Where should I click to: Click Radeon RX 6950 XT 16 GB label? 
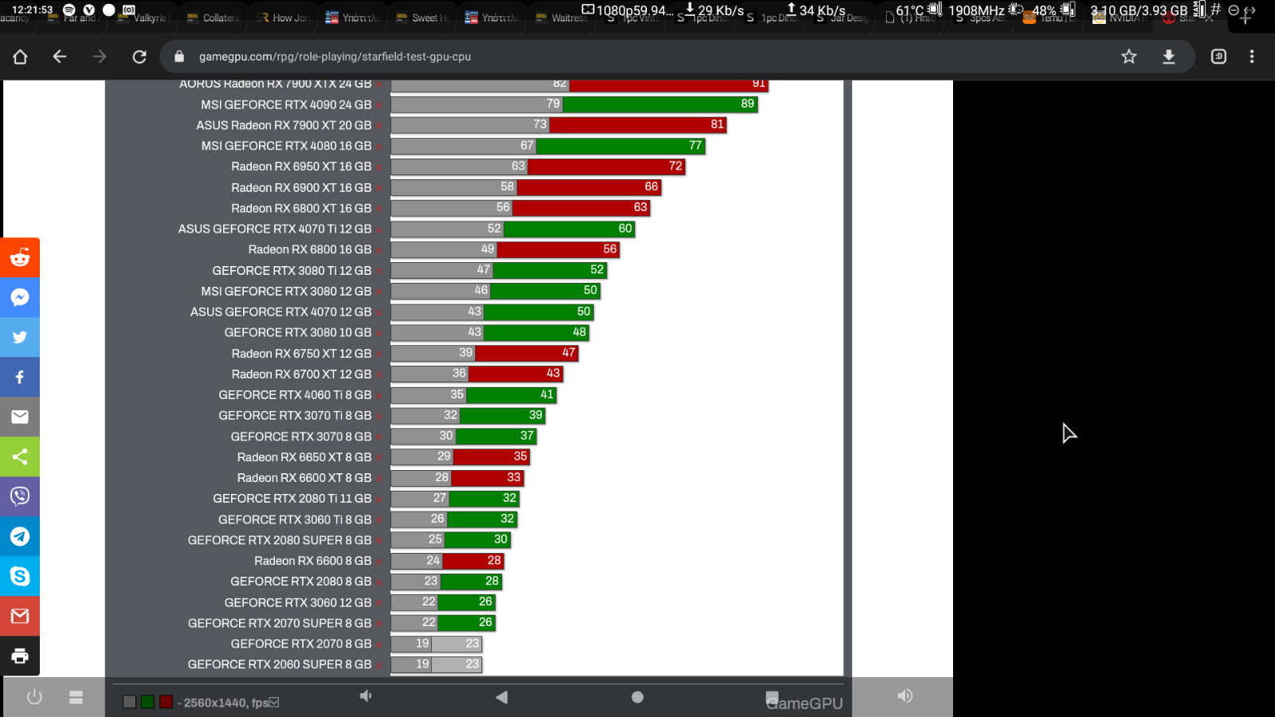(x=301, y=167)
